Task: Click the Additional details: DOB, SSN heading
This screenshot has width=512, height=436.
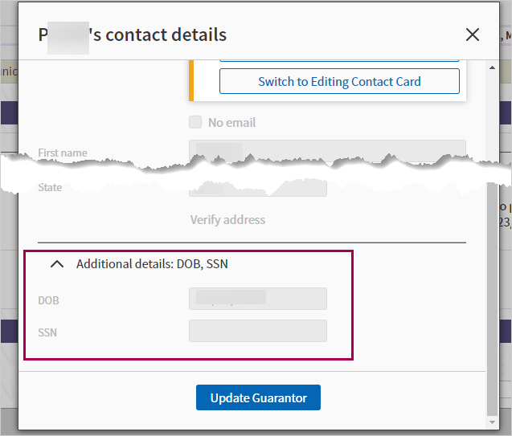Action: point(152,263)
